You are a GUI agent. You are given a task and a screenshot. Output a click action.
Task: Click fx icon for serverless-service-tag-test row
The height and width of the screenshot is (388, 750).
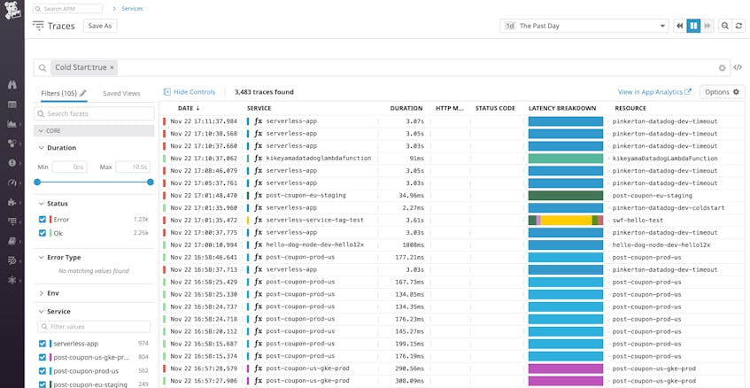259,220
